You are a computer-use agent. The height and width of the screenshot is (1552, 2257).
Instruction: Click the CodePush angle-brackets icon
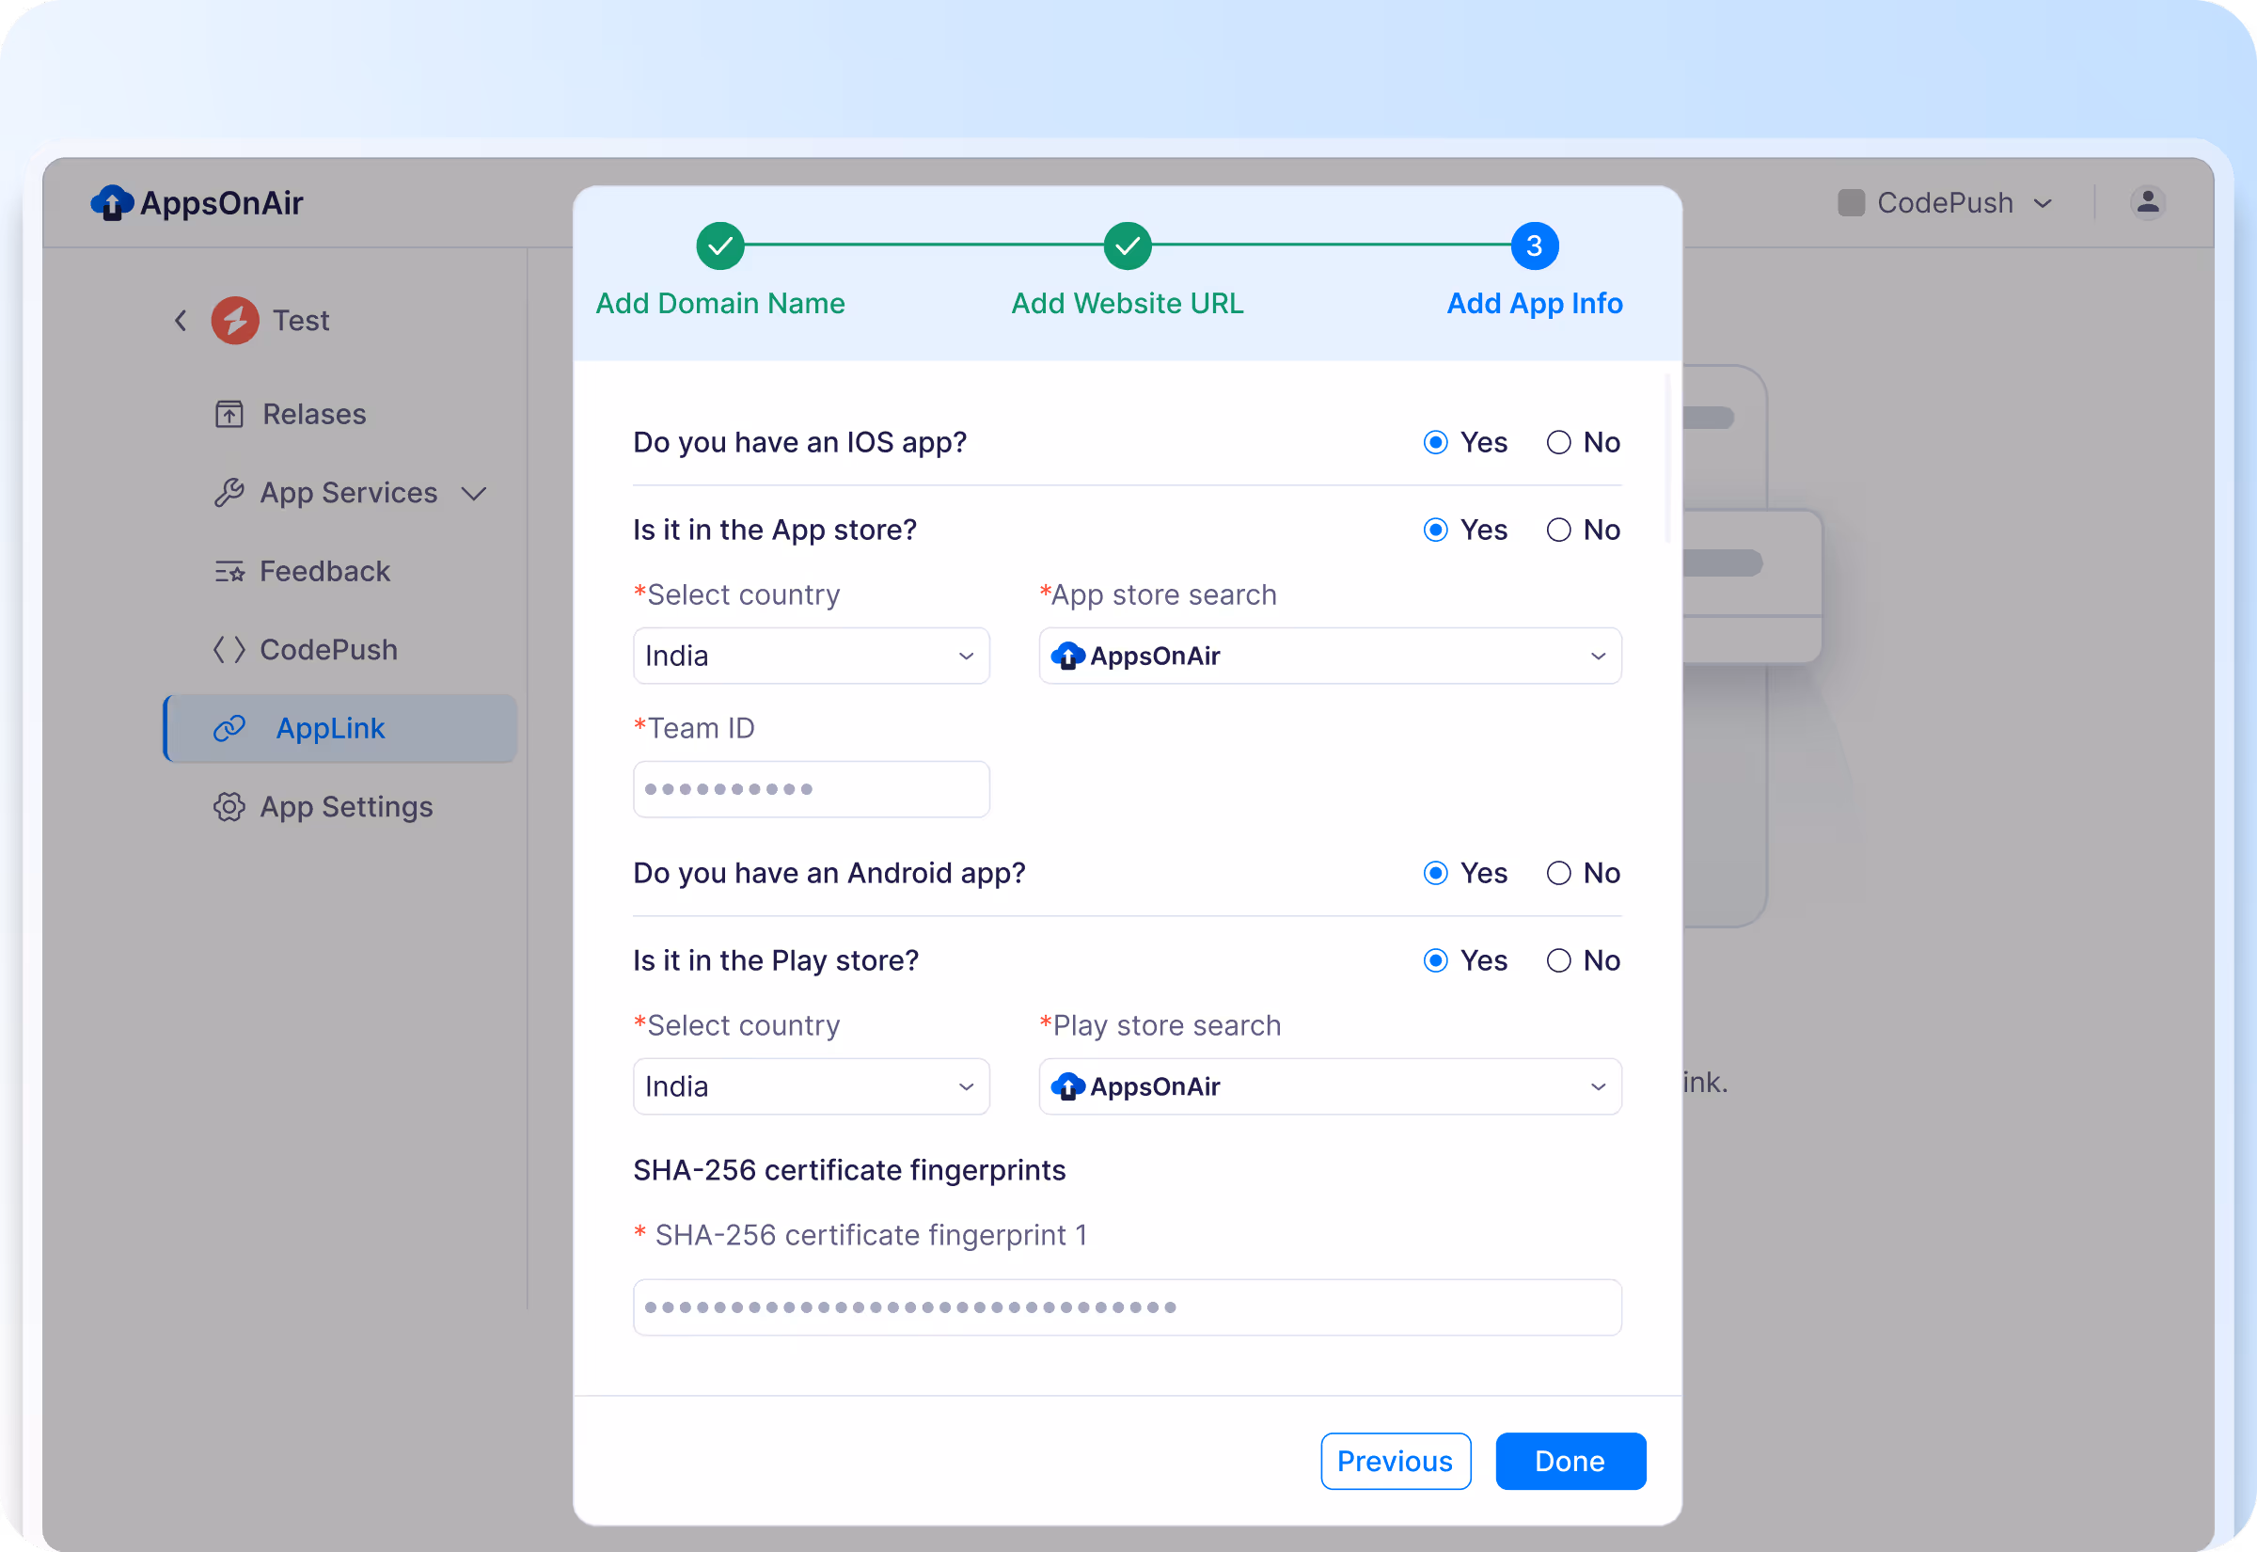pyautogui.click(x=229, y=650)
